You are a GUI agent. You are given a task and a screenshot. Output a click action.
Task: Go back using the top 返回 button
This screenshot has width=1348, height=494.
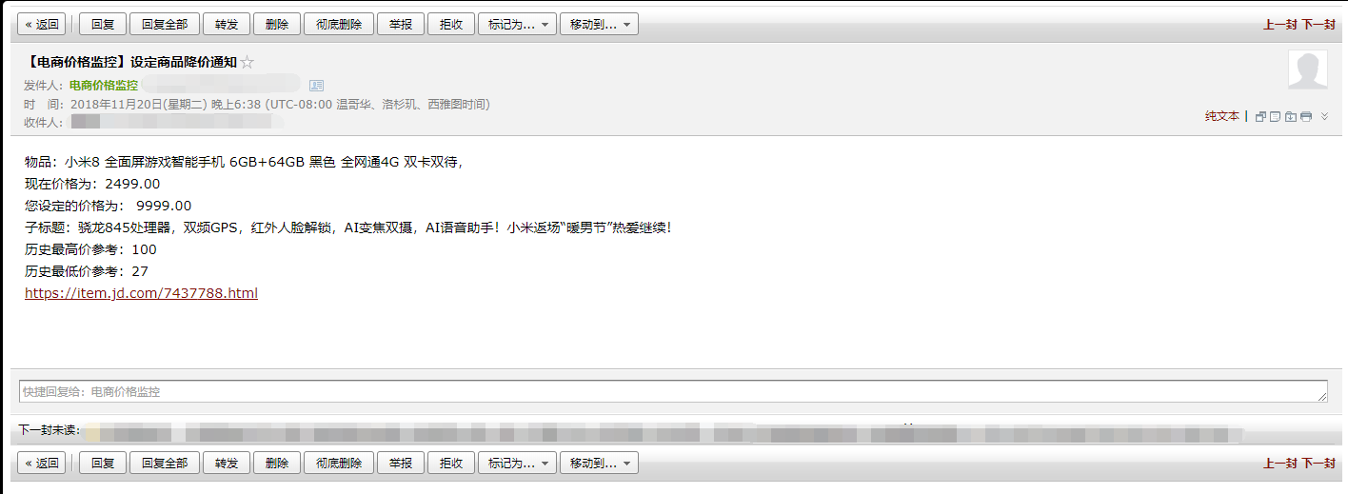pos(42,25)
